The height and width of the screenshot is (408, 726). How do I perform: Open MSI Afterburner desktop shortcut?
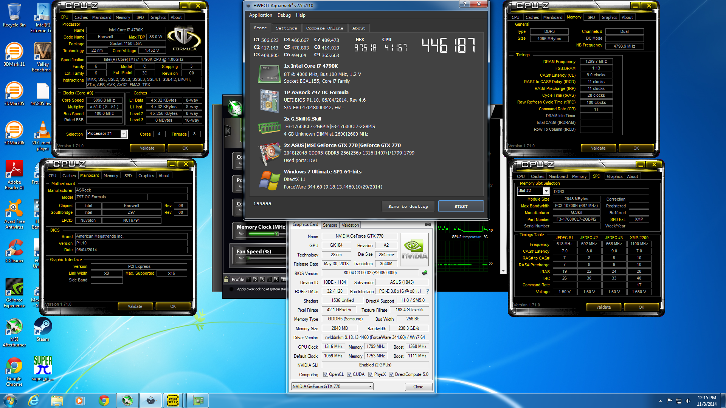tap(14, 332)
